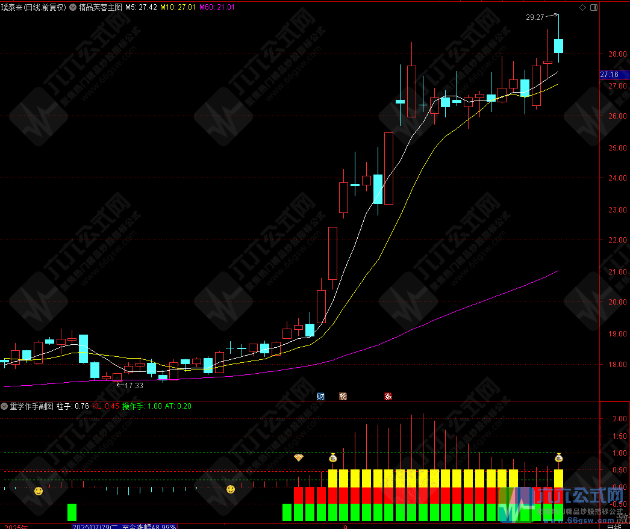Click the money bag icon beside the diamond

pyautogui.click(x=333, y=459)
